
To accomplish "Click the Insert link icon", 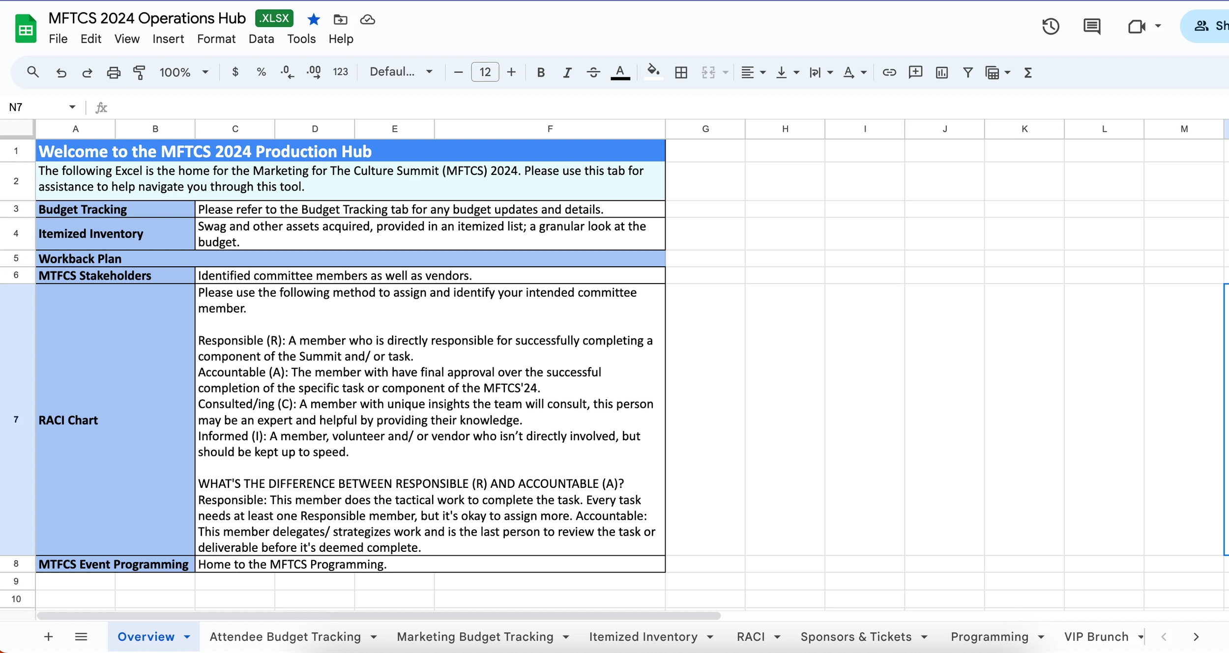I will (889, 73).
